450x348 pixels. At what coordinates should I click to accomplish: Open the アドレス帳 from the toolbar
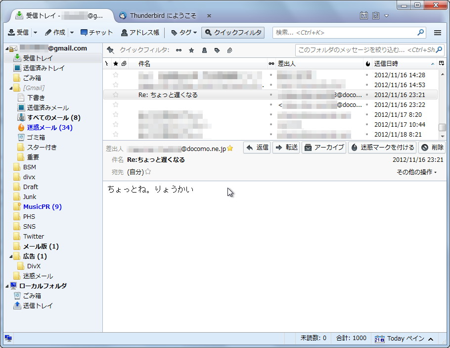coord(140,32)
